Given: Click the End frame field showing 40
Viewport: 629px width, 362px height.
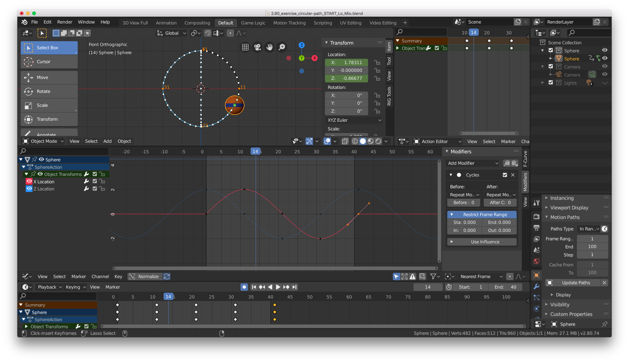Looking at the screenshot, I should 505,287.
